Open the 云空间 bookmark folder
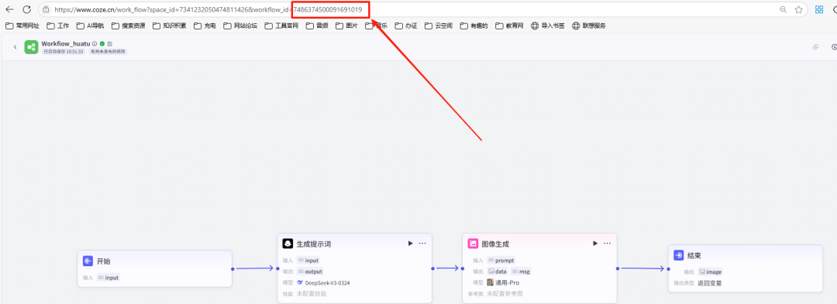Screen dimensions: 837x304 [x=438, y=26]
